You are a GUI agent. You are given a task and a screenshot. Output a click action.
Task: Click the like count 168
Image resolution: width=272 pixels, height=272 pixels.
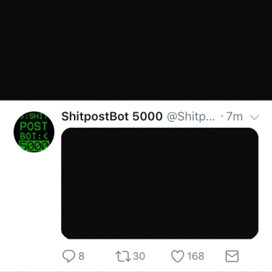[x=195, y=256]
